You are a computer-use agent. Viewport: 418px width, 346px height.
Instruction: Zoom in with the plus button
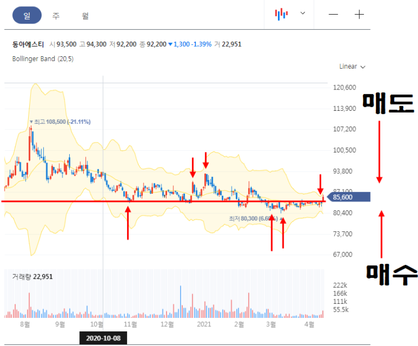[359, 14]
